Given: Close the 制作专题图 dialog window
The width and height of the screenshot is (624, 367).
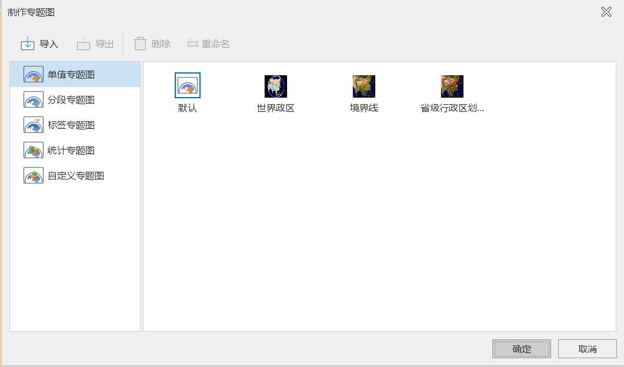Looking at the screenshot, I should click(x=606, y=12).
